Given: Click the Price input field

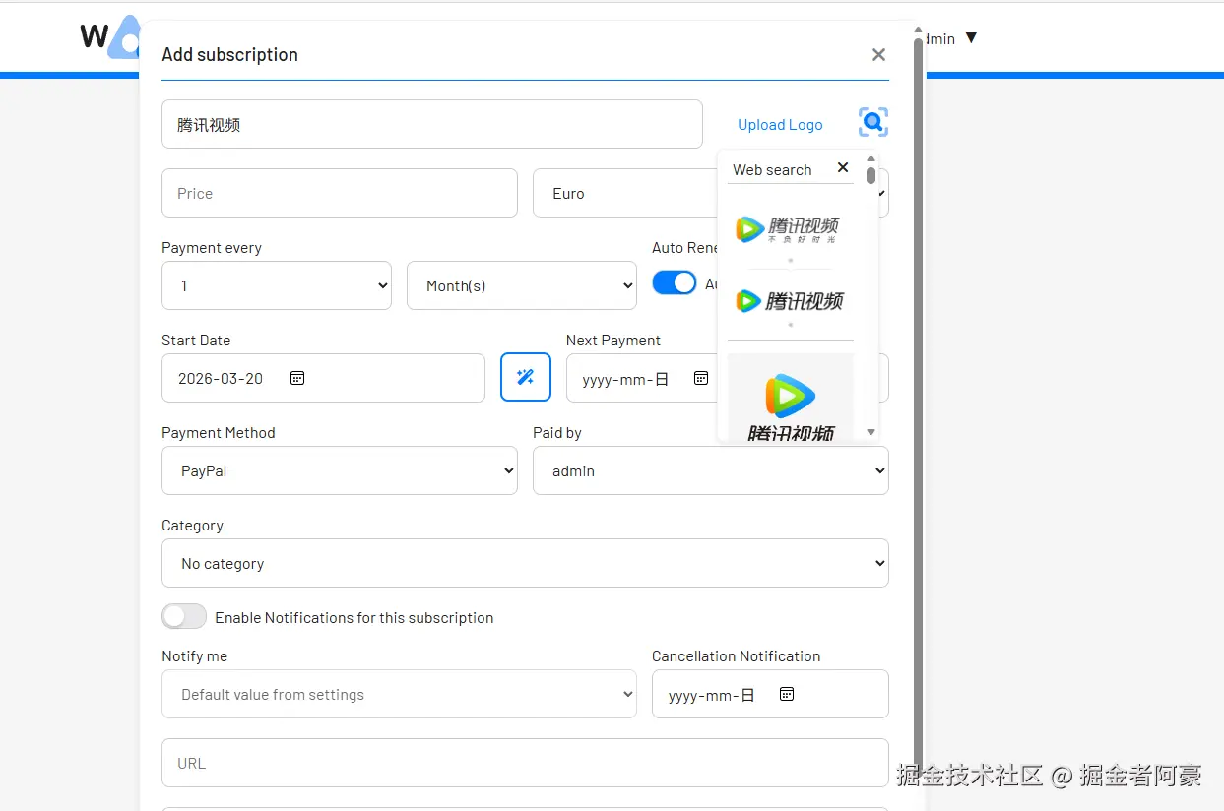Looking at the screenshot, I should (x=340, y=193).
